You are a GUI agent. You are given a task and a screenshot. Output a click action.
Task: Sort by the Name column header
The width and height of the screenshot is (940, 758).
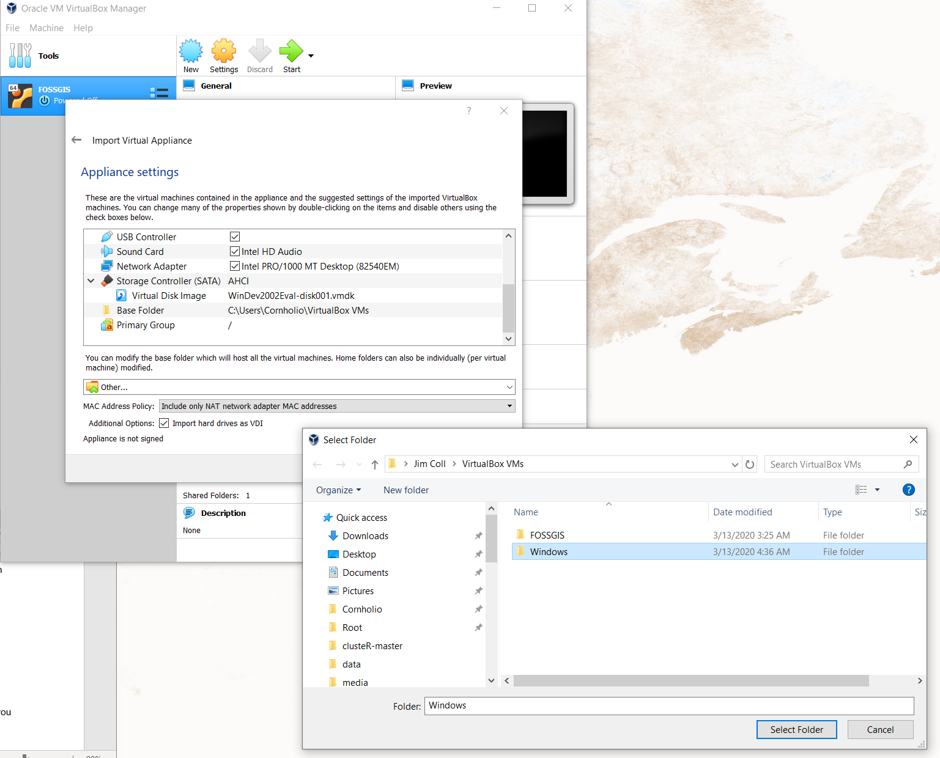pos(526,512)
